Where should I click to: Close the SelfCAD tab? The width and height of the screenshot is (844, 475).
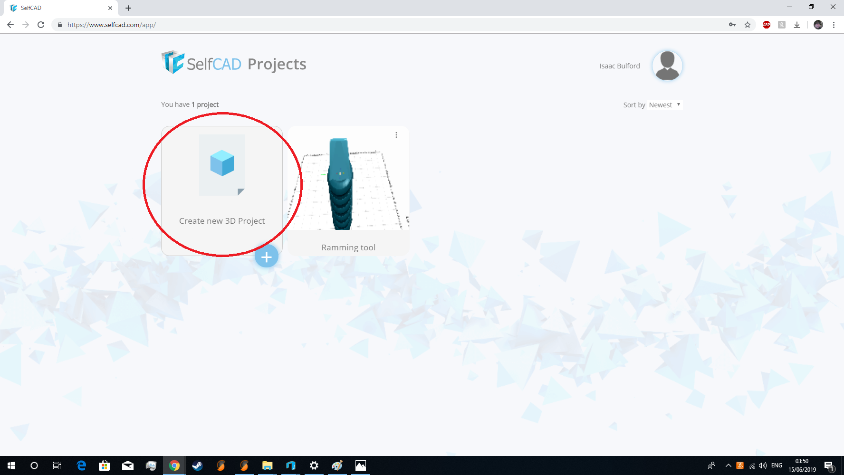click(x=110, y=8)
